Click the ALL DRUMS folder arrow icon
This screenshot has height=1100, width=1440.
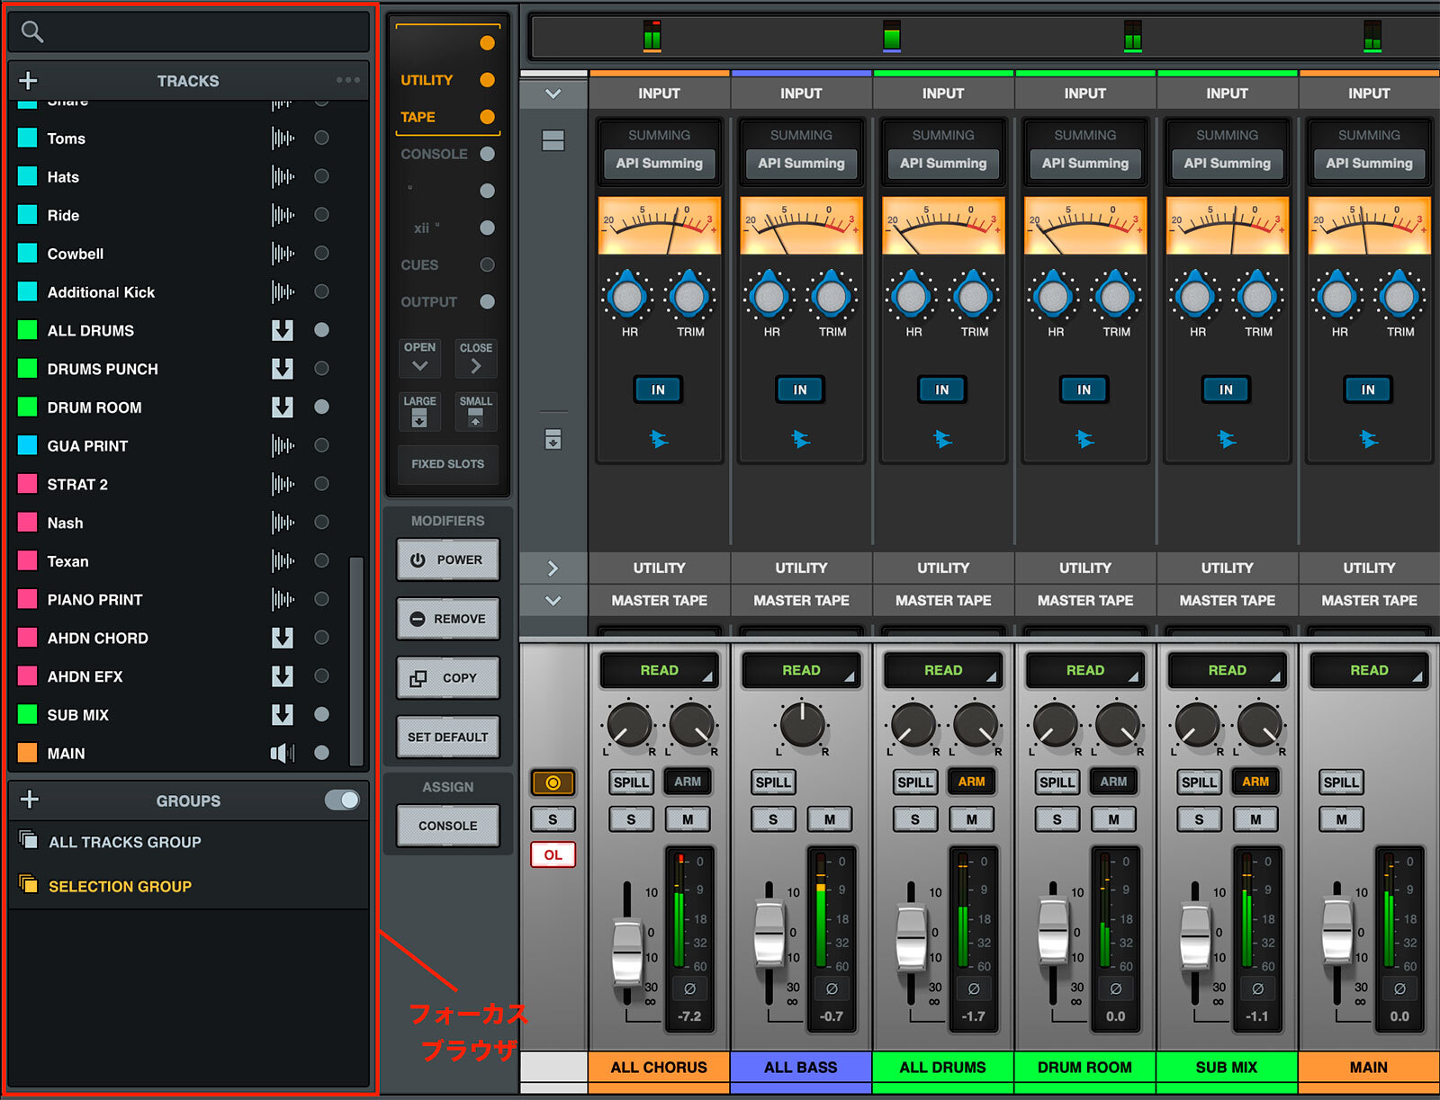[x=283, y=331]
